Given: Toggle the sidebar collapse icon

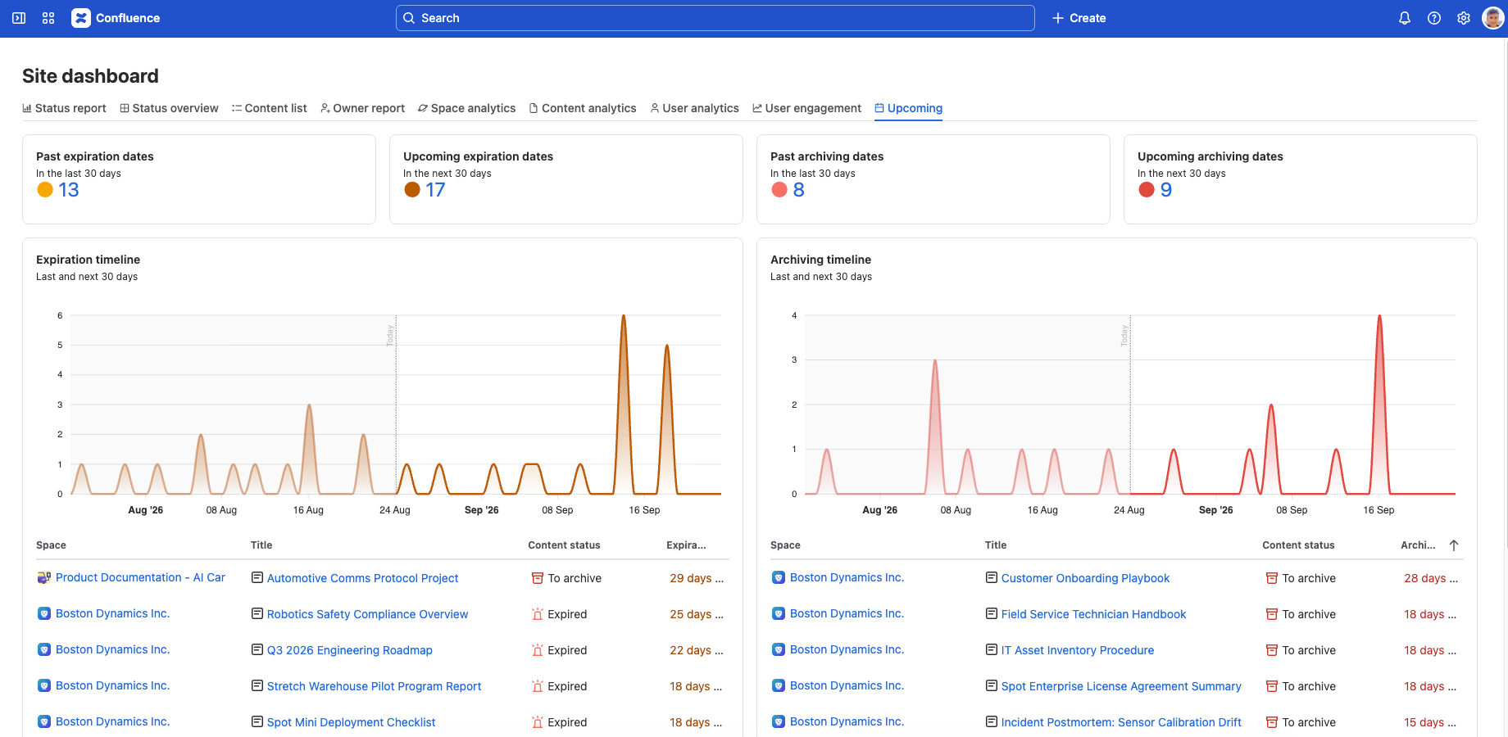Looking at the screenshot, I should click(x=19, y=18).
